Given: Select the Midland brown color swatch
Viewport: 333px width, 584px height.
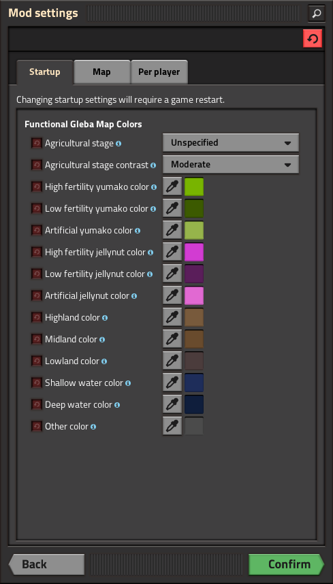Looking at the screenshot, I should coord(194,339).
